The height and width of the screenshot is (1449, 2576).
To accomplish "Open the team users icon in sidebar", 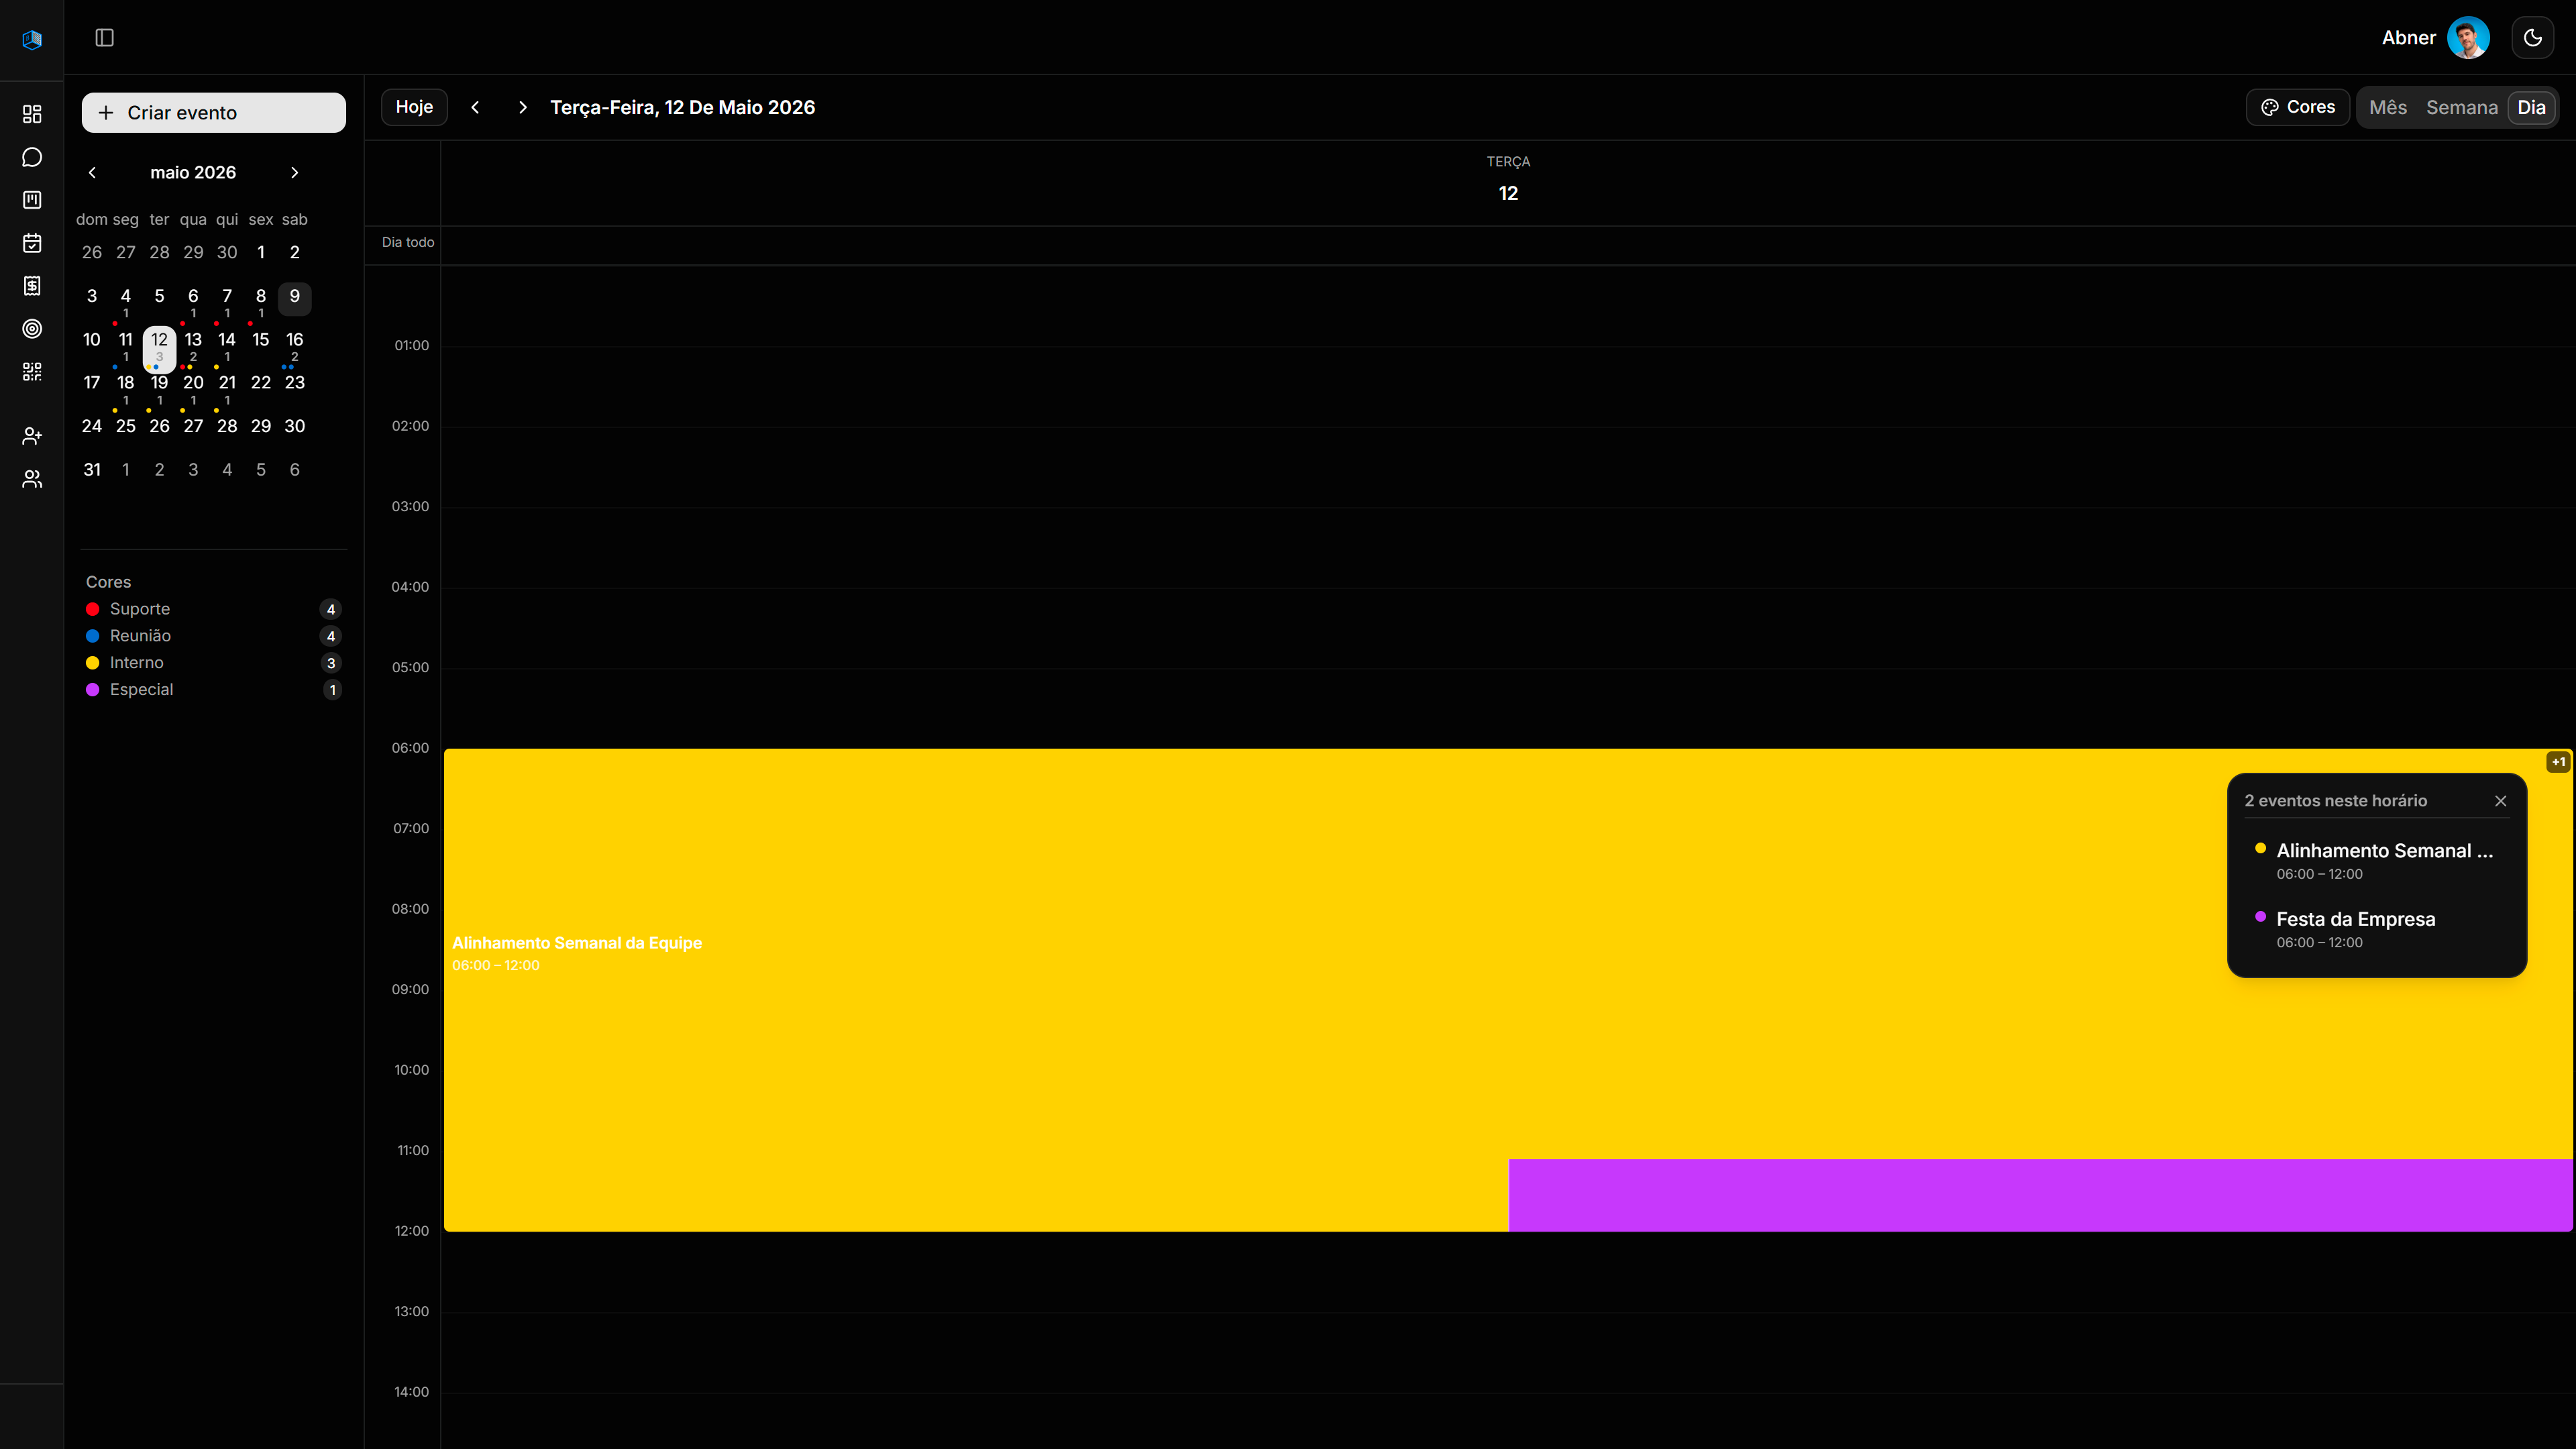I will [32, 479].
